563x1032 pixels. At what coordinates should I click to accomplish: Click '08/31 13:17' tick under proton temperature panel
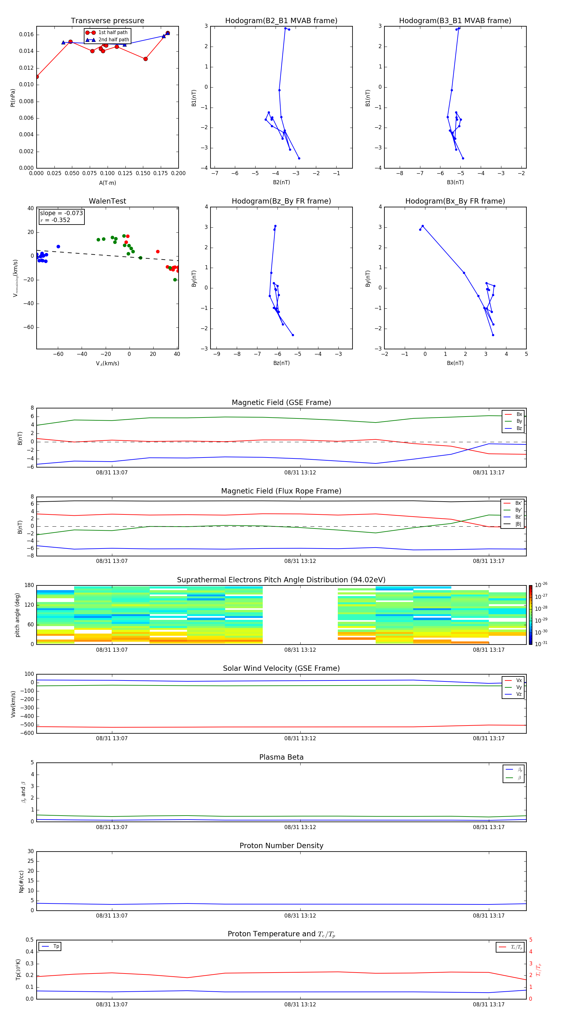click(489, 1004)
